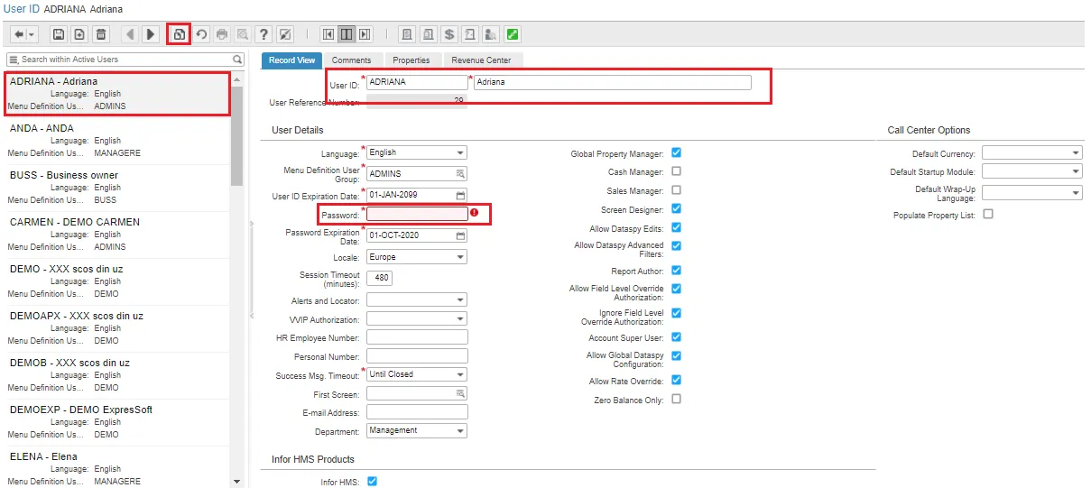Open help with the question mark icon
This screenshot has height=488, width=1091.
[x=264, y=34]
